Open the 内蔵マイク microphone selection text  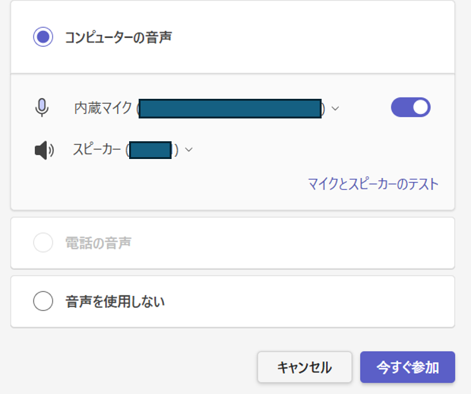pyautogui.click(x=199, y=108)
